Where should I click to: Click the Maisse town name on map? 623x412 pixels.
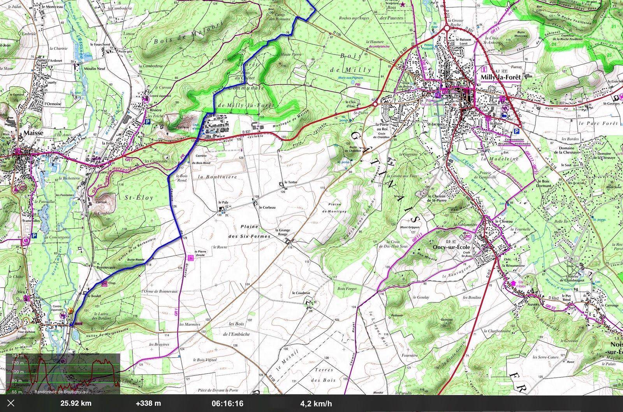click(x=33, y=133)
